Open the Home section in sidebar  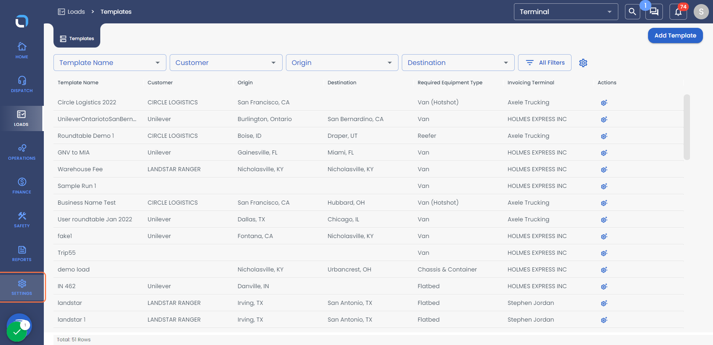[x=22, y=51]
